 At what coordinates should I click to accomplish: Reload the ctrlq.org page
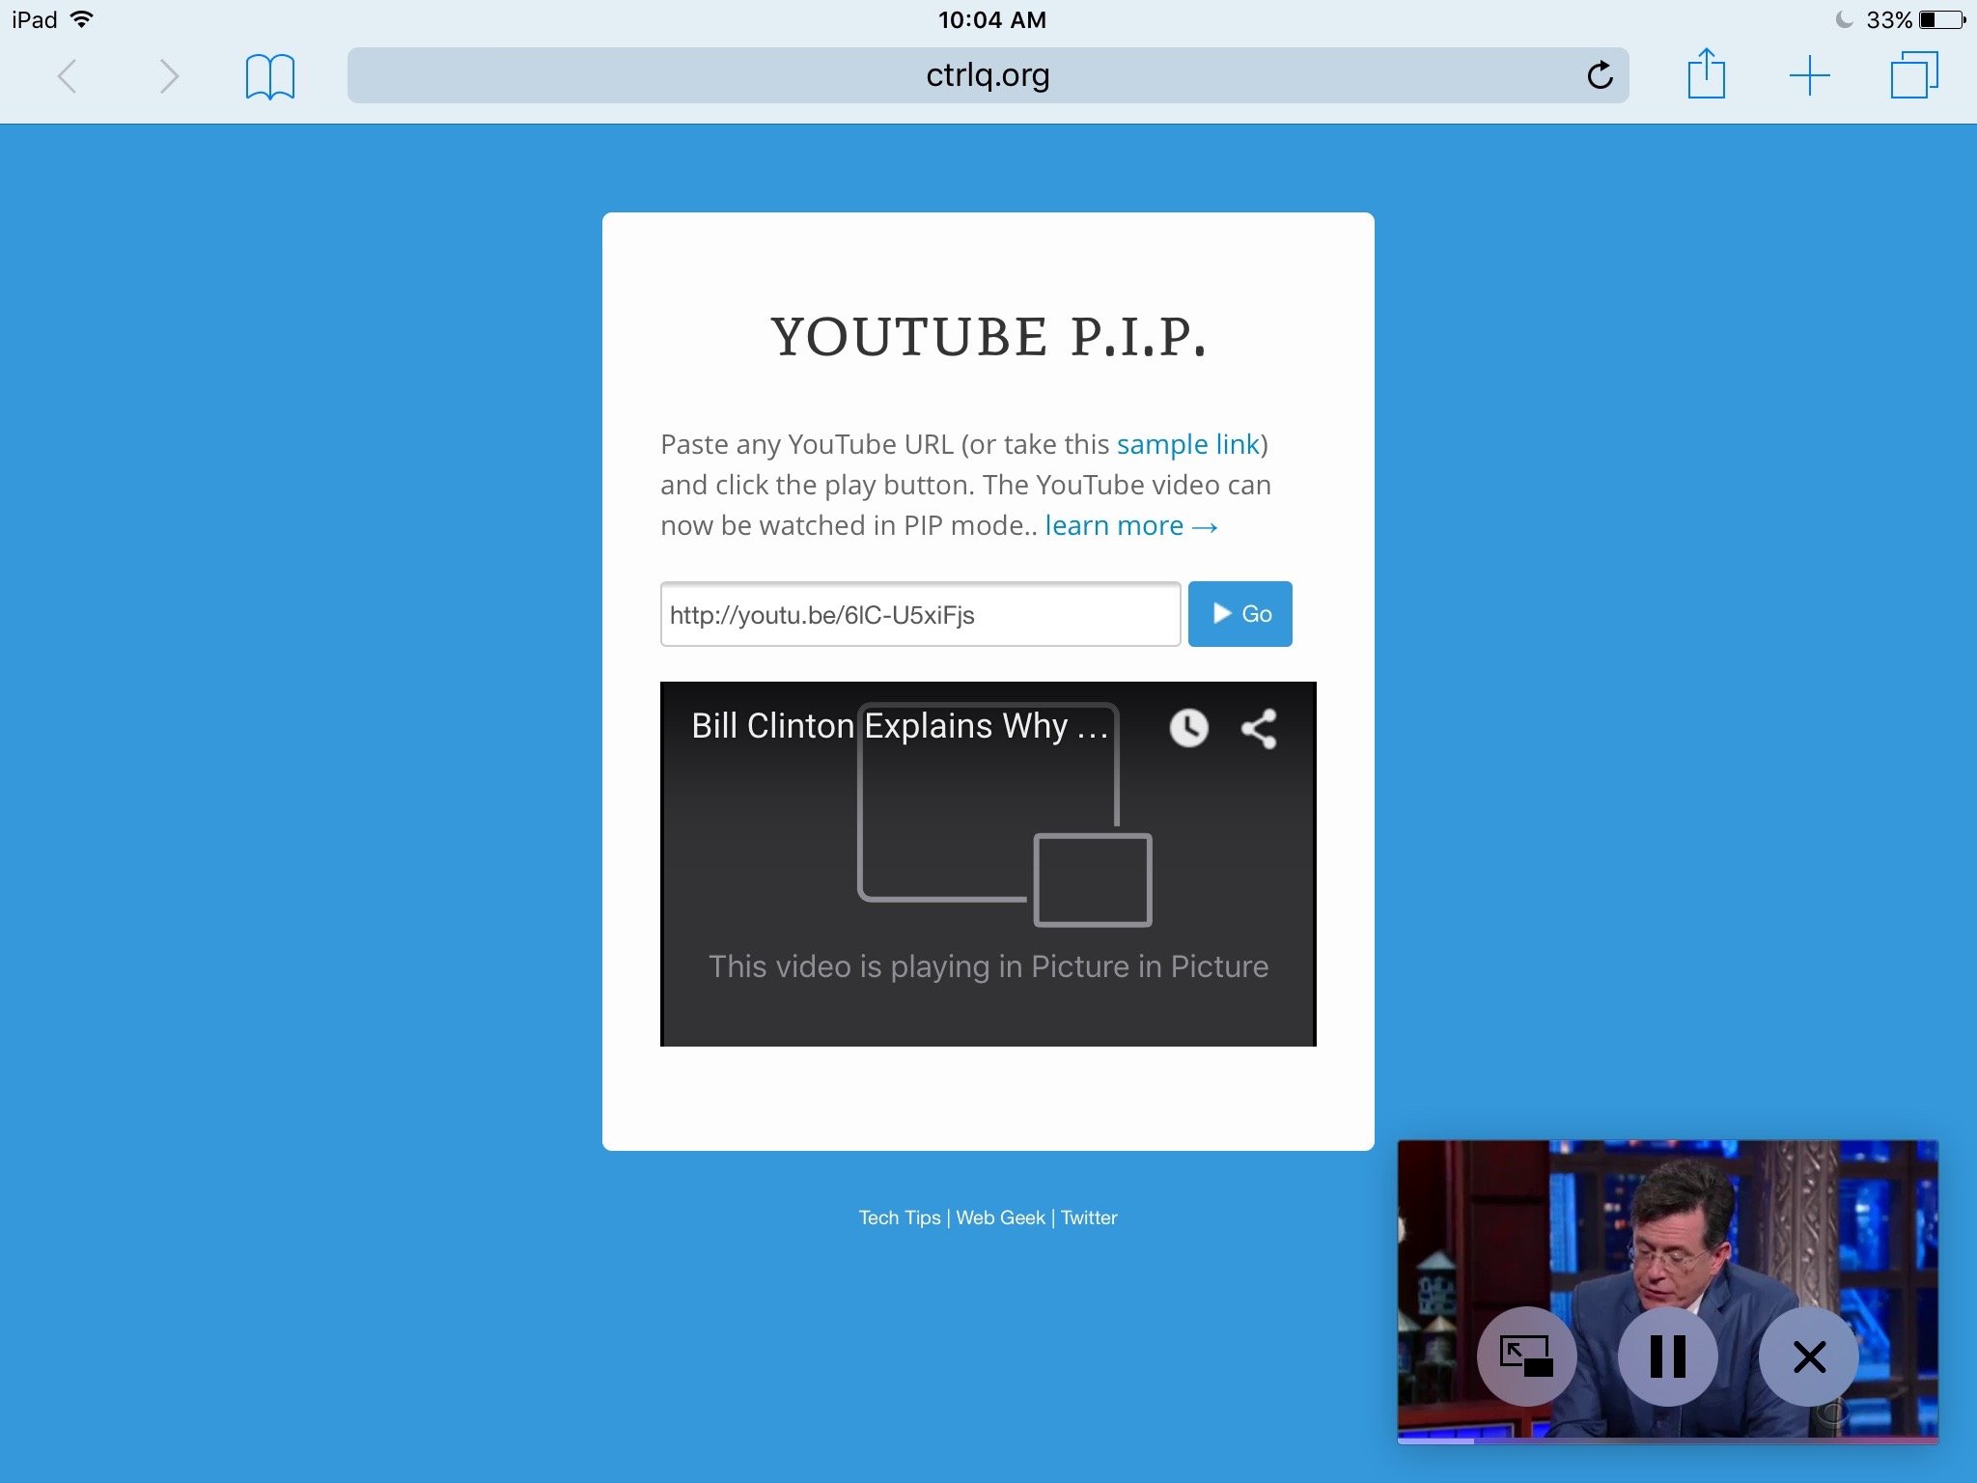pyautogui.click(x=1600, y=74)
